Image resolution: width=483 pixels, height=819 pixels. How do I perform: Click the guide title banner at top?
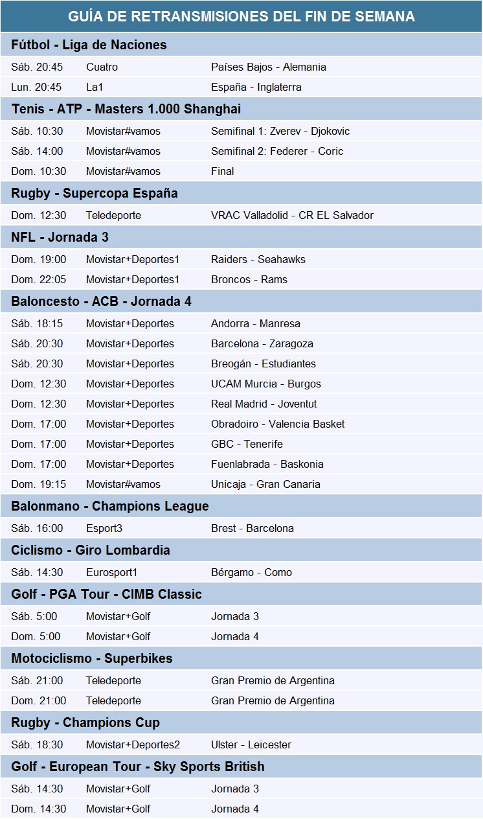tap(241, 16)
